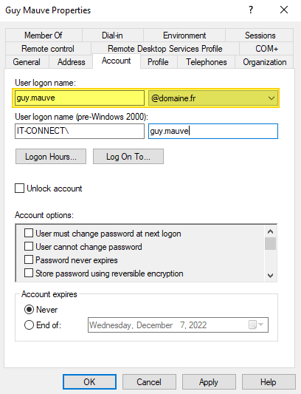Viewport: 301px width, 394px height.
Task: Check User cannot change password
Action: click(x=29, y=246)
